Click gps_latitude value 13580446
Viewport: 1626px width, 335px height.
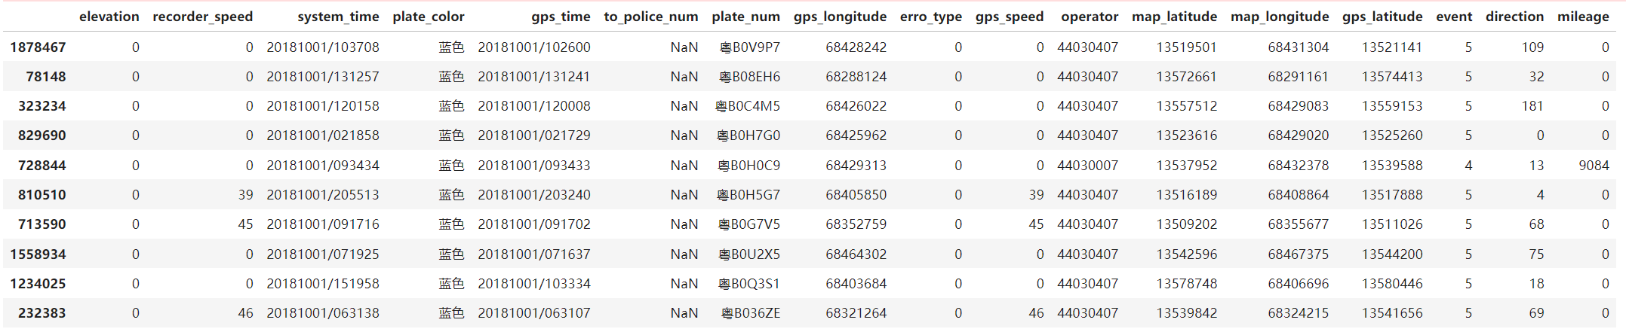coord(1391,284)
